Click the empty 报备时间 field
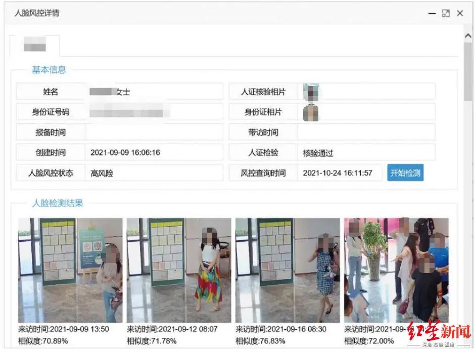475x353 pixels. tap(154, 132)
